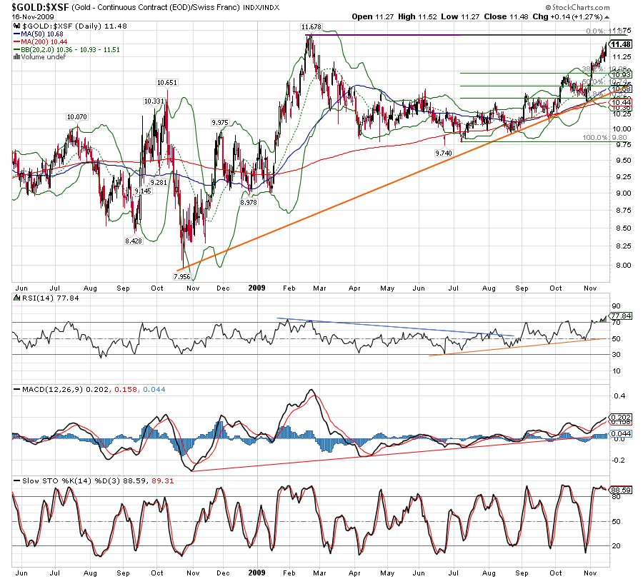The width and height of the screenshot is (643, 579).
Task: Click the blue MA(50) legend line swatch
Action: tap(17, 34)
